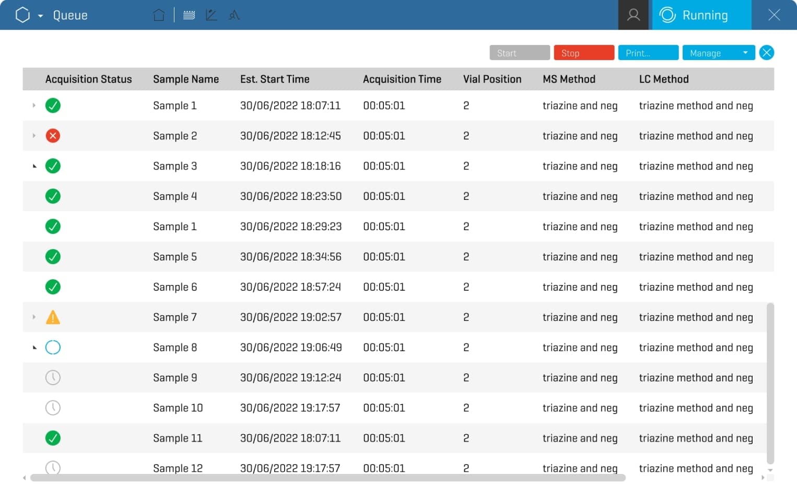Open the peak explorer icon

[234, 15]
